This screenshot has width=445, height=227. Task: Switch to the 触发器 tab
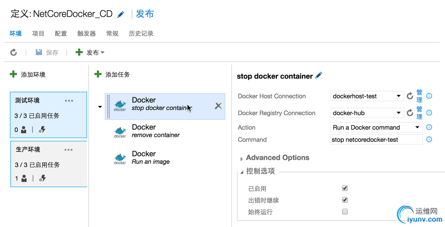point(86,34)
